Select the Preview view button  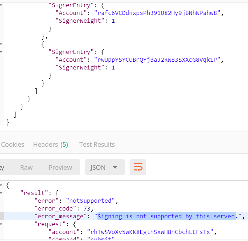(x=60, y=168)
